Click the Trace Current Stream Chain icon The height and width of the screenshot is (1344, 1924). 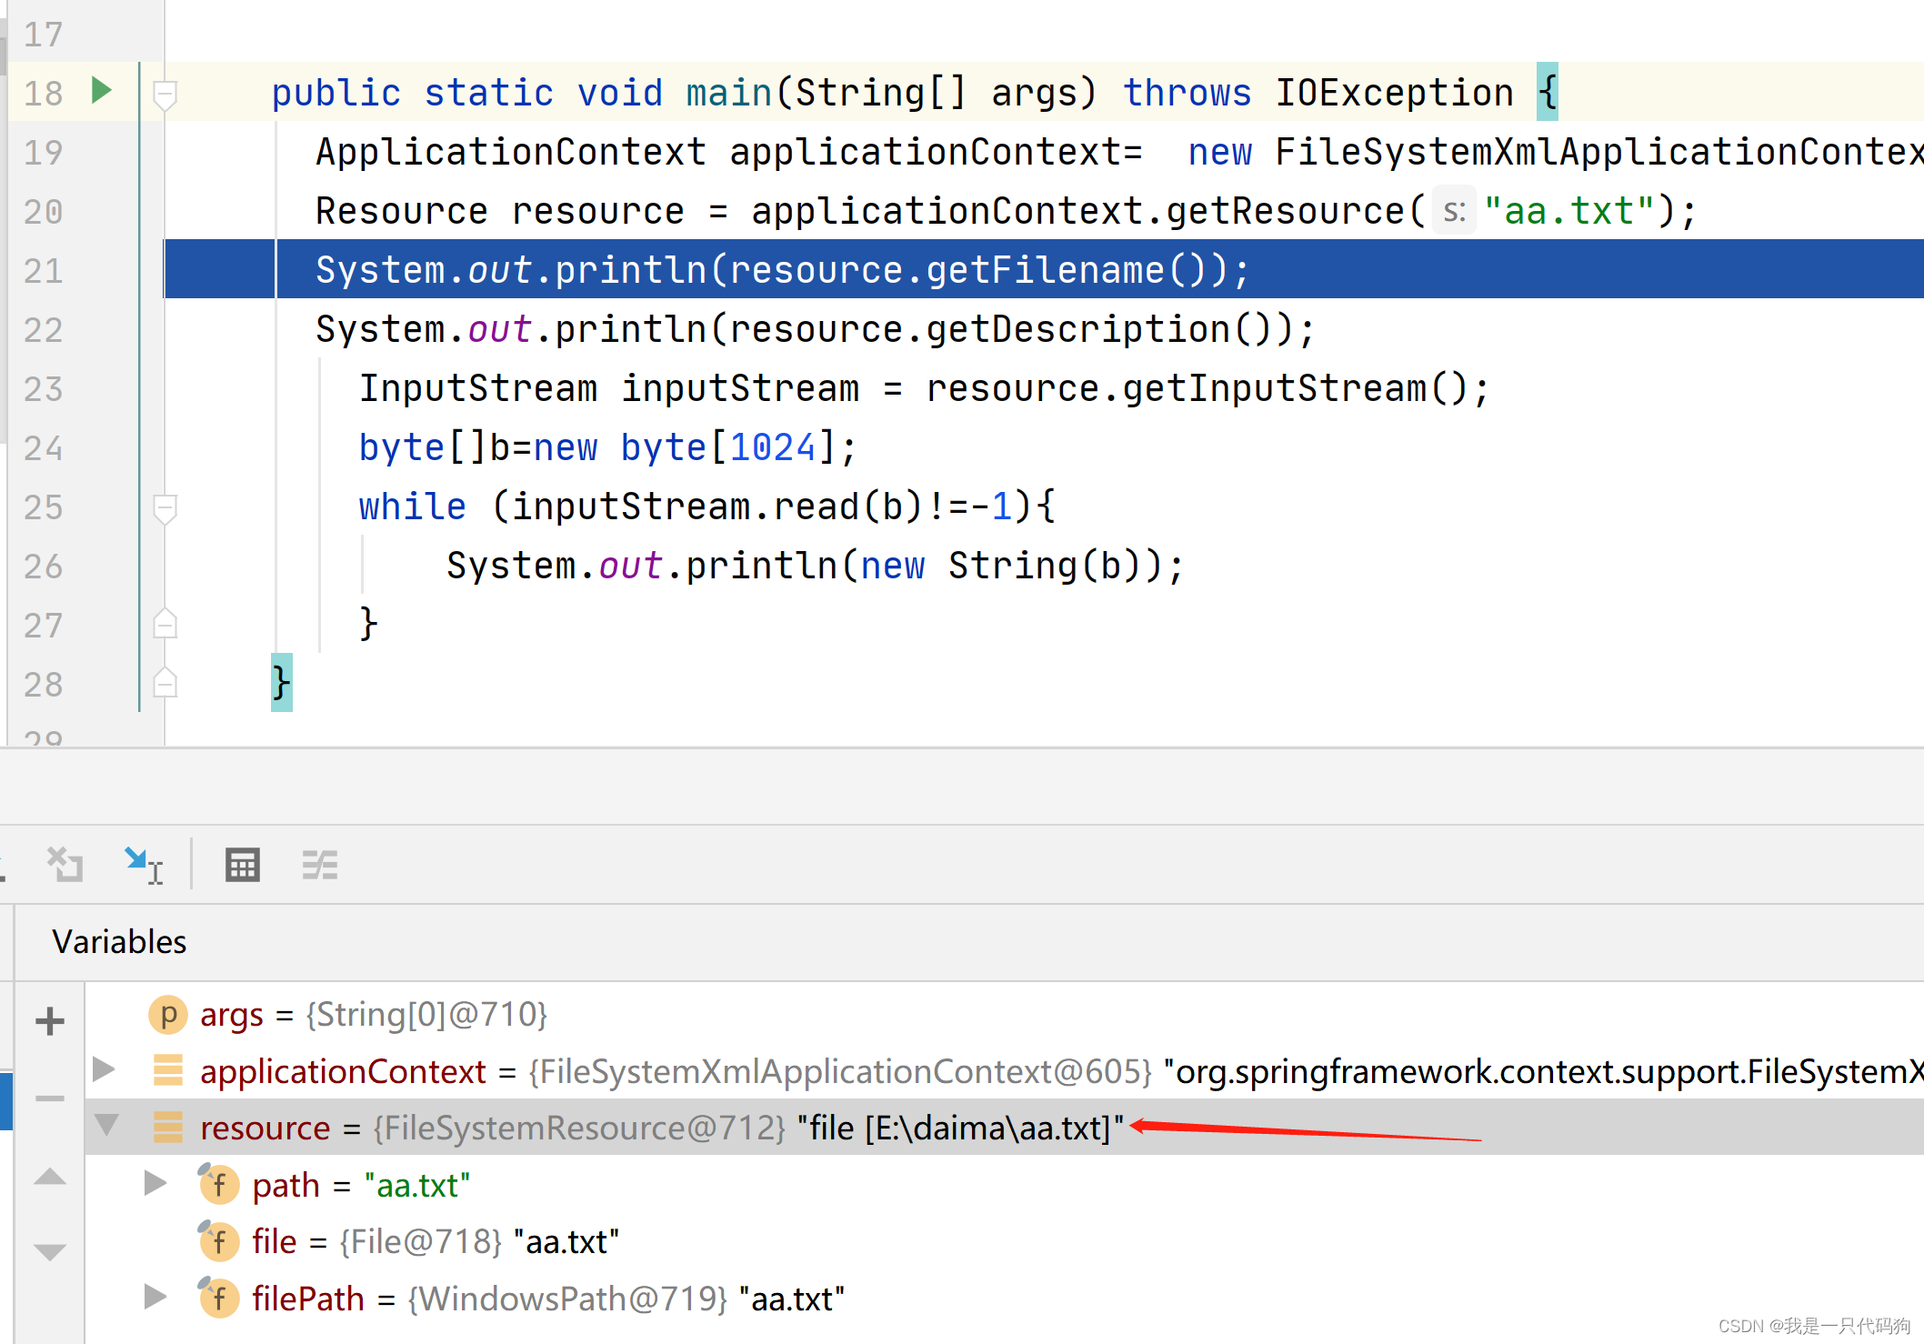319,865
